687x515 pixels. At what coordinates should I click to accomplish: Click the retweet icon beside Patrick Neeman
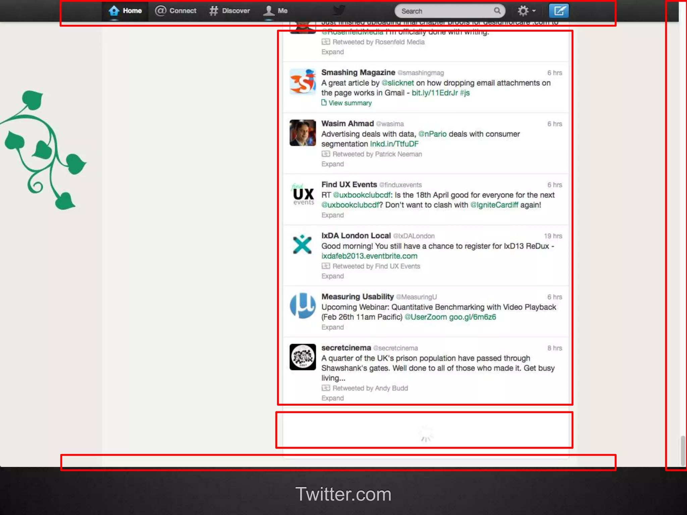326,154
